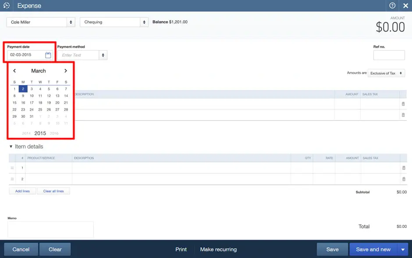Screen dimensions: 412x258
Task: Click item row 1 Product/Service cell
Action: (x=49, y=168)
